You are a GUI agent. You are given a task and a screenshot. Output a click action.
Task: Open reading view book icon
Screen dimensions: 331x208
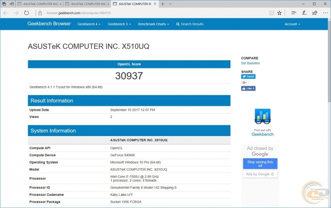click(x=271, y=13)
